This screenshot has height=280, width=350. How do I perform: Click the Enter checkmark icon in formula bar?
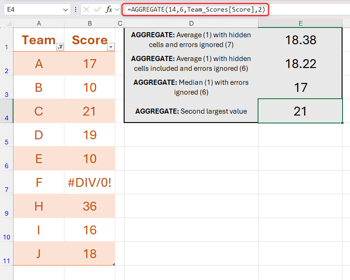(x=98, y=9)
